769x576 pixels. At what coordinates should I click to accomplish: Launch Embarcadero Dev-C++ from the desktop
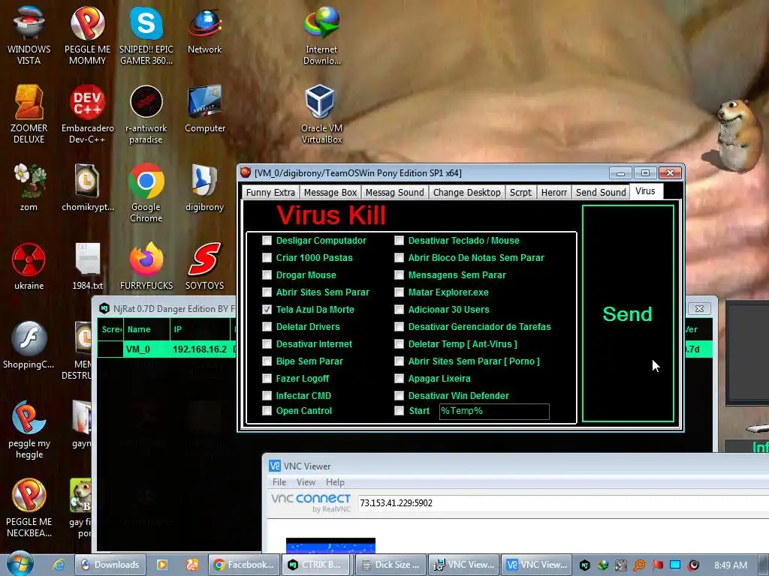87,114
